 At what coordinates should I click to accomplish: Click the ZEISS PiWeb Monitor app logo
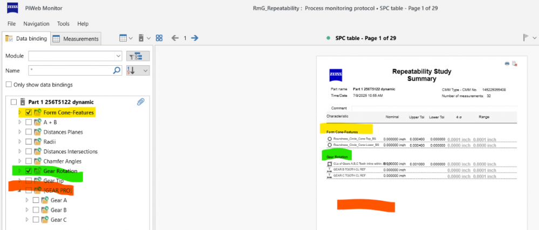pos(13,8)
